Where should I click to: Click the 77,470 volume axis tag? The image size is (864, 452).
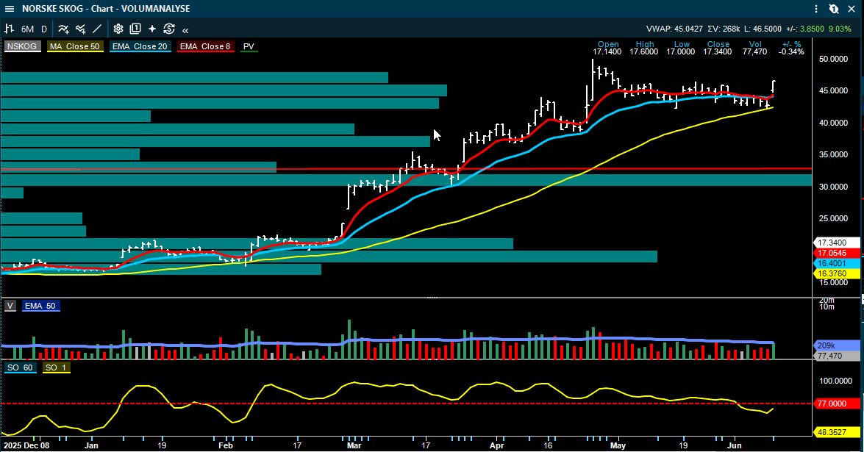pos(837,356)
